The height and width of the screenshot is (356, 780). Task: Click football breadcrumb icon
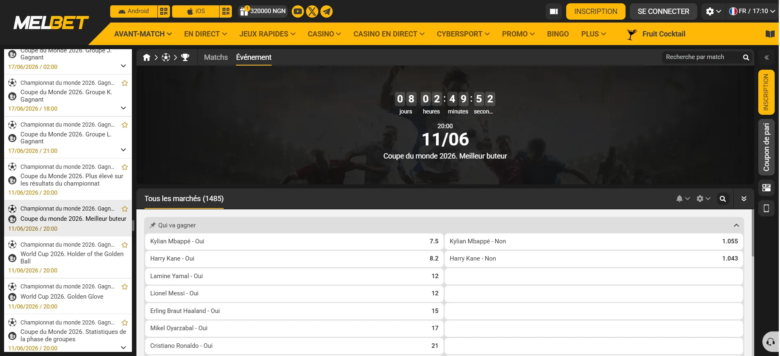[x=166, y=57]
